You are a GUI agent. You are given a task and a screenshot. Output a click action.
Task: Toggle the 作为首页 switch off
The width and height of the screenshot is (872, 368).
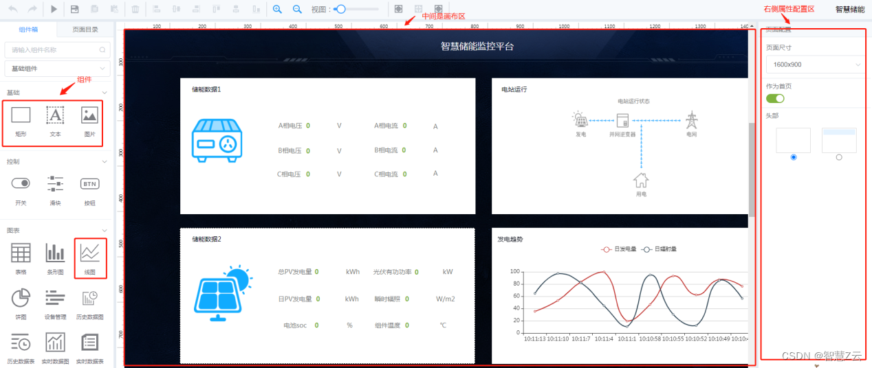click(775, 98)
